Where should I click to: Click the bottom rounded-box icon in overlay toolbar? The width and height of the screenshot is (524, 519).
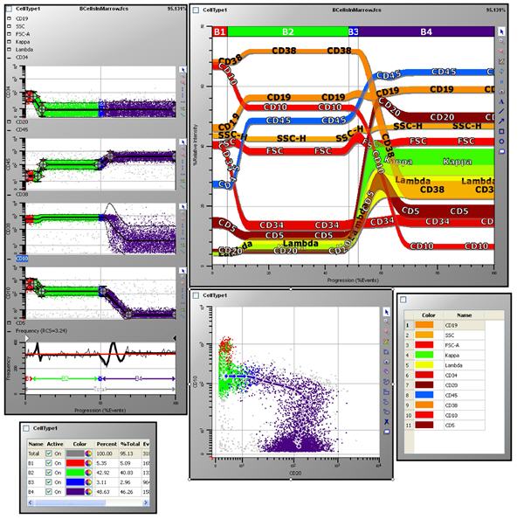coord(501,151)
